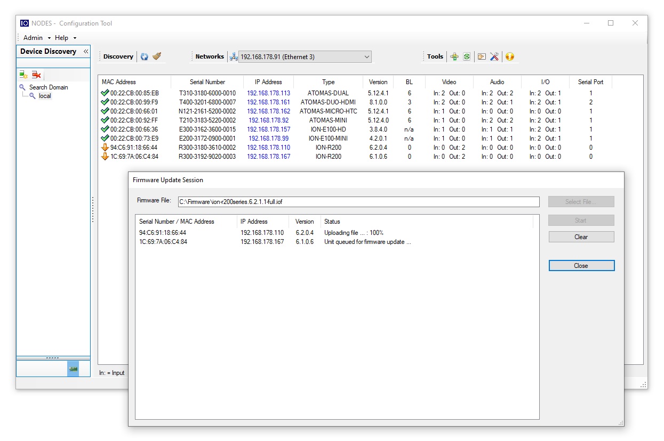Image resolution: width=664 pixels, height=441 pixels.
Task: Click the add search domain icon
Action: tap(23, 75)
